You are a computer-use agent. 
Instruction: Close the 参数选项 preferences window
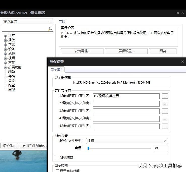(182, 13)
